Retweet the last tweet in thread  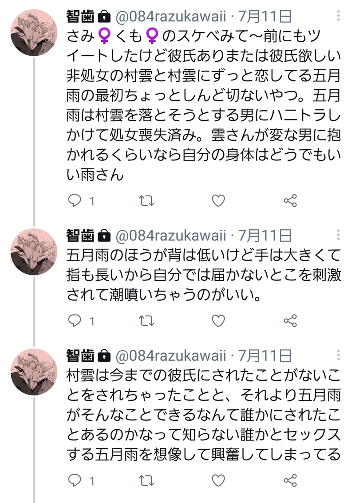click(x=146, y=480)
